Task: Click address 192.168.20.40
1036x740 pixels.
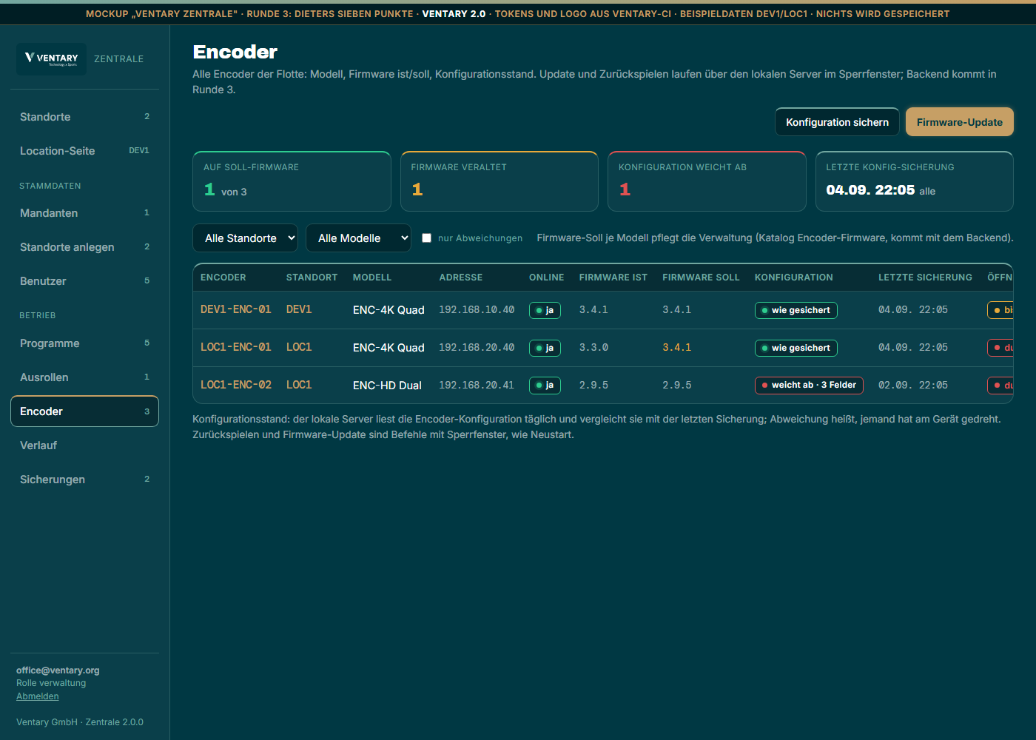Action: pyautogui.click(x=477, y=347)
